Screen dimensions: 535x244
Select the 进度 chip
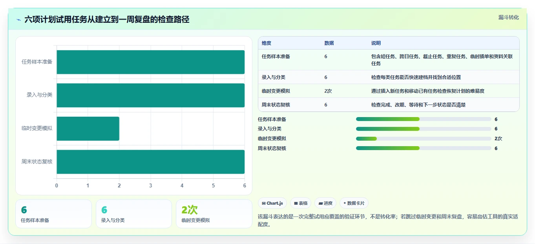(325, 203)
